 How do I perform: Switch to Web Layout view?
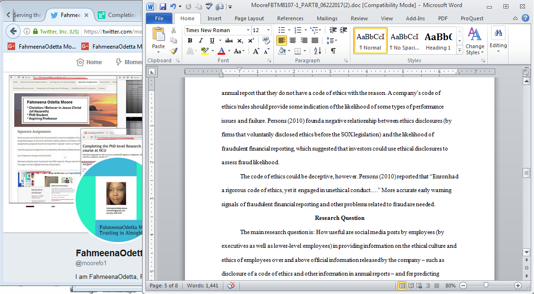coord(418,286)
